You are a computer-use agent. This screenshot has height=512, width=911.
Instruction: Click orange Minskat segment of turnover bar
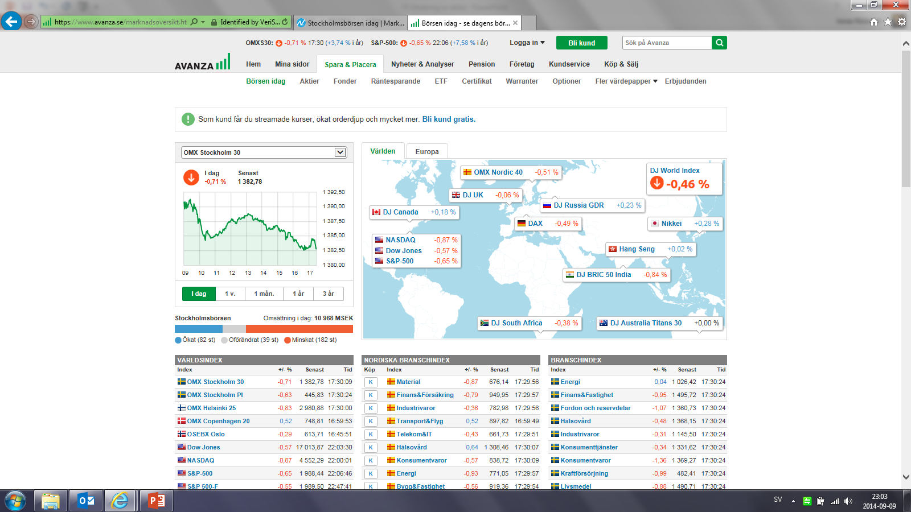tap(299, 329)
